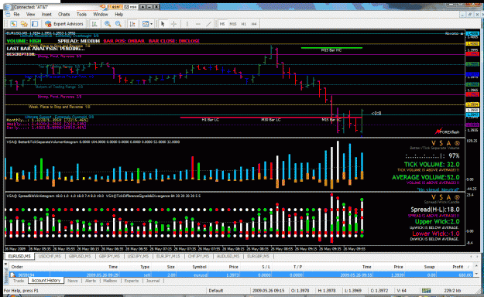Select the vertical line drawing tool
Image resolution: width=484 pixels, height=297 pixels.
coord(187,24)
